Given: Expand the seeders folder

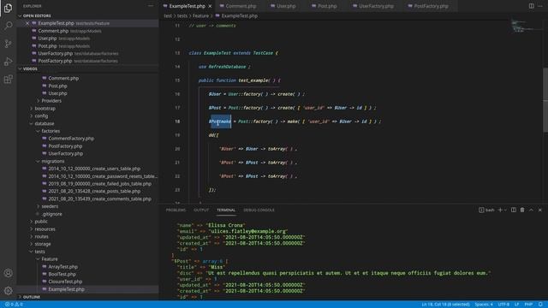Looking at the screenshot, I should point(50,206).
